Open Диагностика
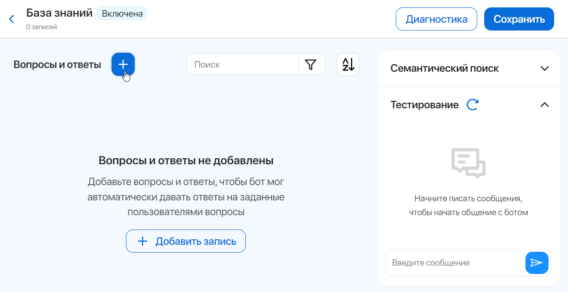Viewport: 568px width, 292px height. (436, 19)
